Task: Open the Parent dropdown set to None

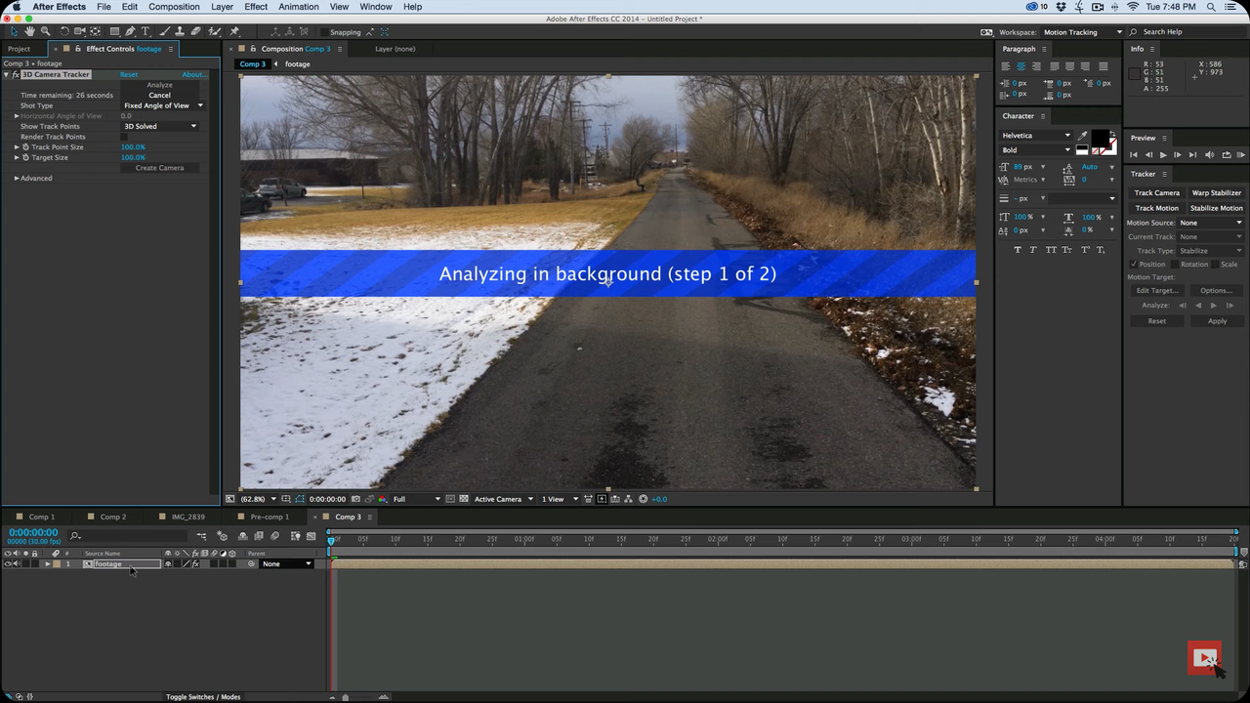Action: tap(286, 563)
